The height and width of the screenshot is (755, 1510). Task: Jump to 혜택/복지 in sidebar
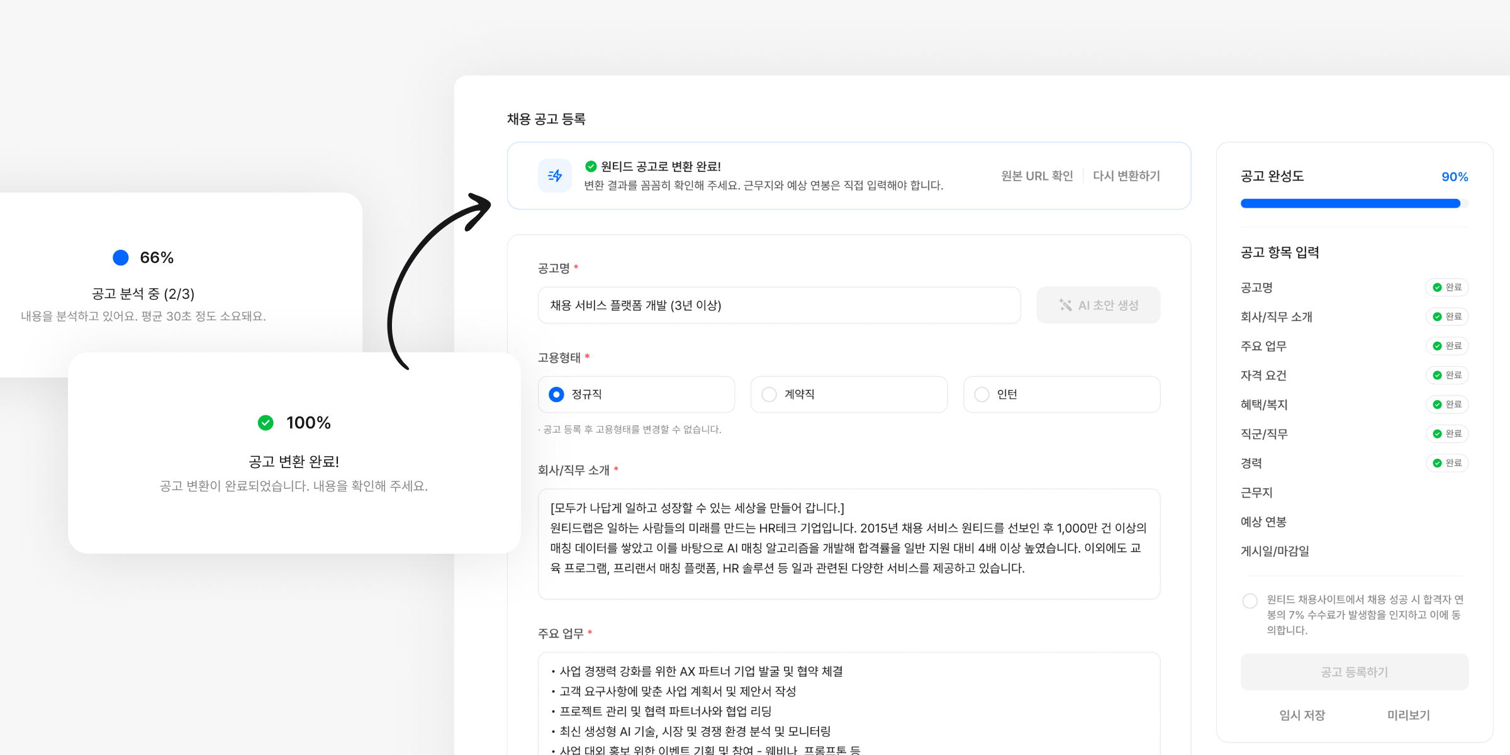1264,405
